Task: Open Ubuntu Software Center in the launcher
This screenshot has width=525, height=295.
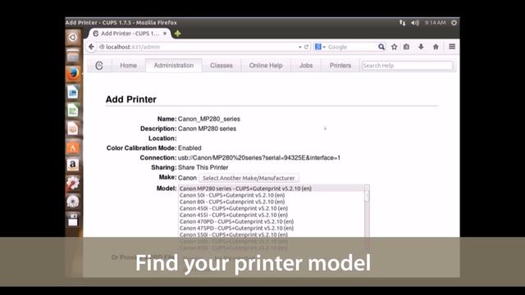Action: click(x=73, y=147)
